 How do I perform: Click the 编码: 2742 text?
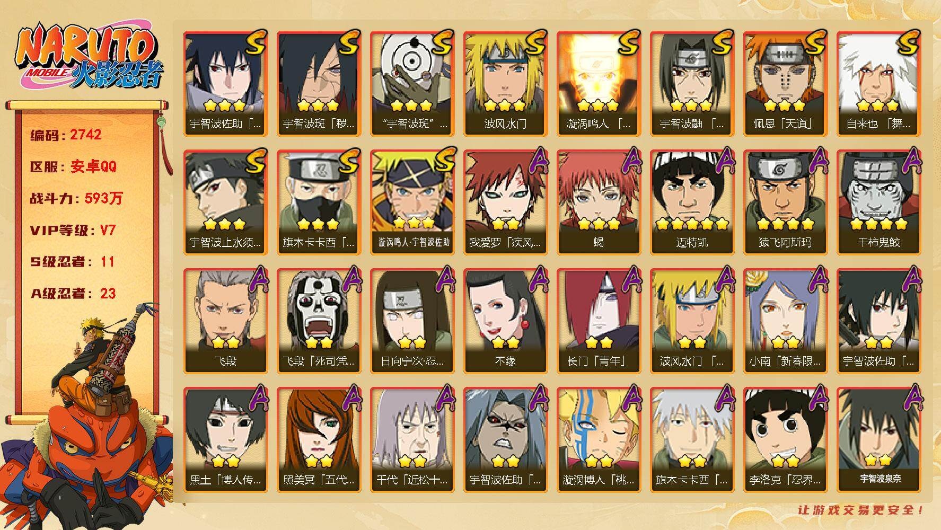click(66, 135)
